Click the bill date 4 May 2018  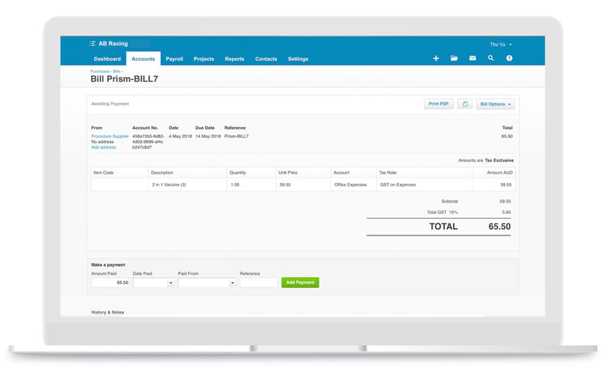(x=180, y=137)
